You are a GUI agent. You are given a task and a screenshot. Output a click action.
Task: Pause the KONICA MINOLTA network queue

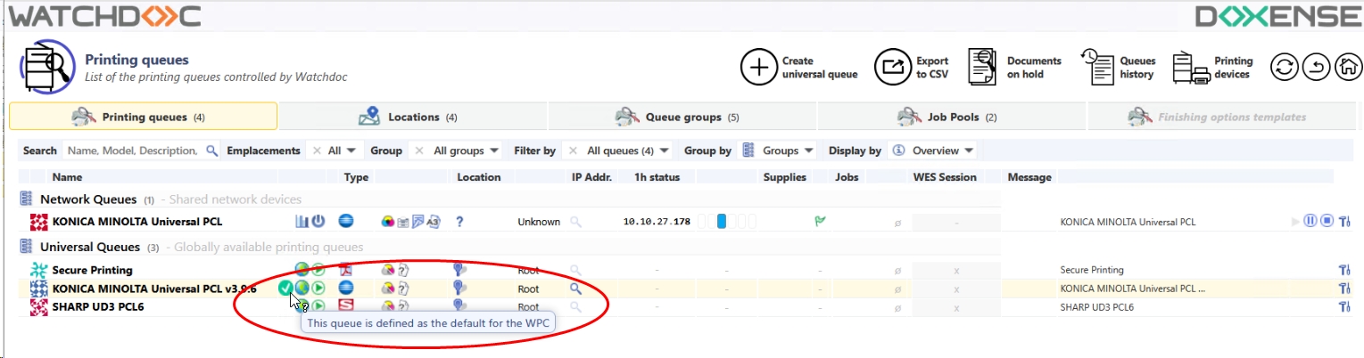pos(1310,221)
